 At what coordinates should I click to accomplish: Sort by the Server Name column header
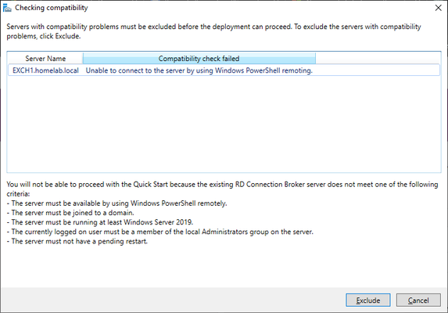coord(45,59)
